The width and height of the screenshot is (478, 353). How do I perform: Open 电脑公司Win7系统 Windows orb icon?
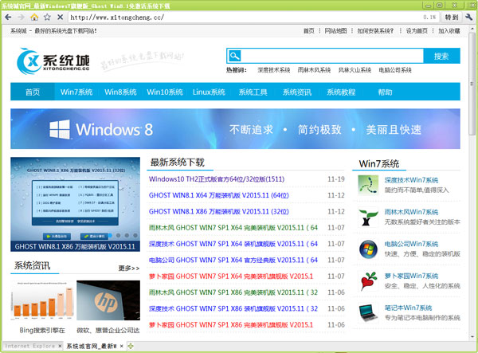click(368, 249)
